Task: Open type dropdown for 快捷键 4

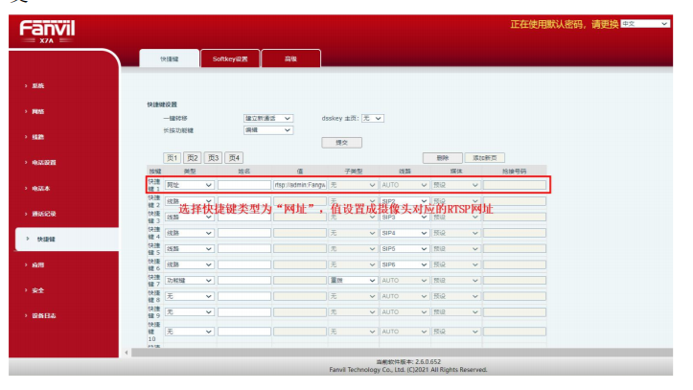Action: 189,233
